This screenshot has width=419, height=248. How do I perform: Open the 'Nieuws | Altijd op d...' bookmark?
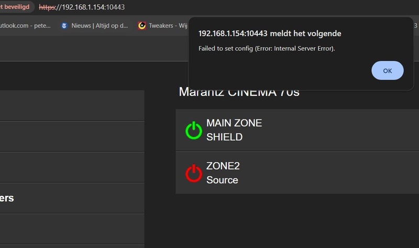click(x=100, y=26)
